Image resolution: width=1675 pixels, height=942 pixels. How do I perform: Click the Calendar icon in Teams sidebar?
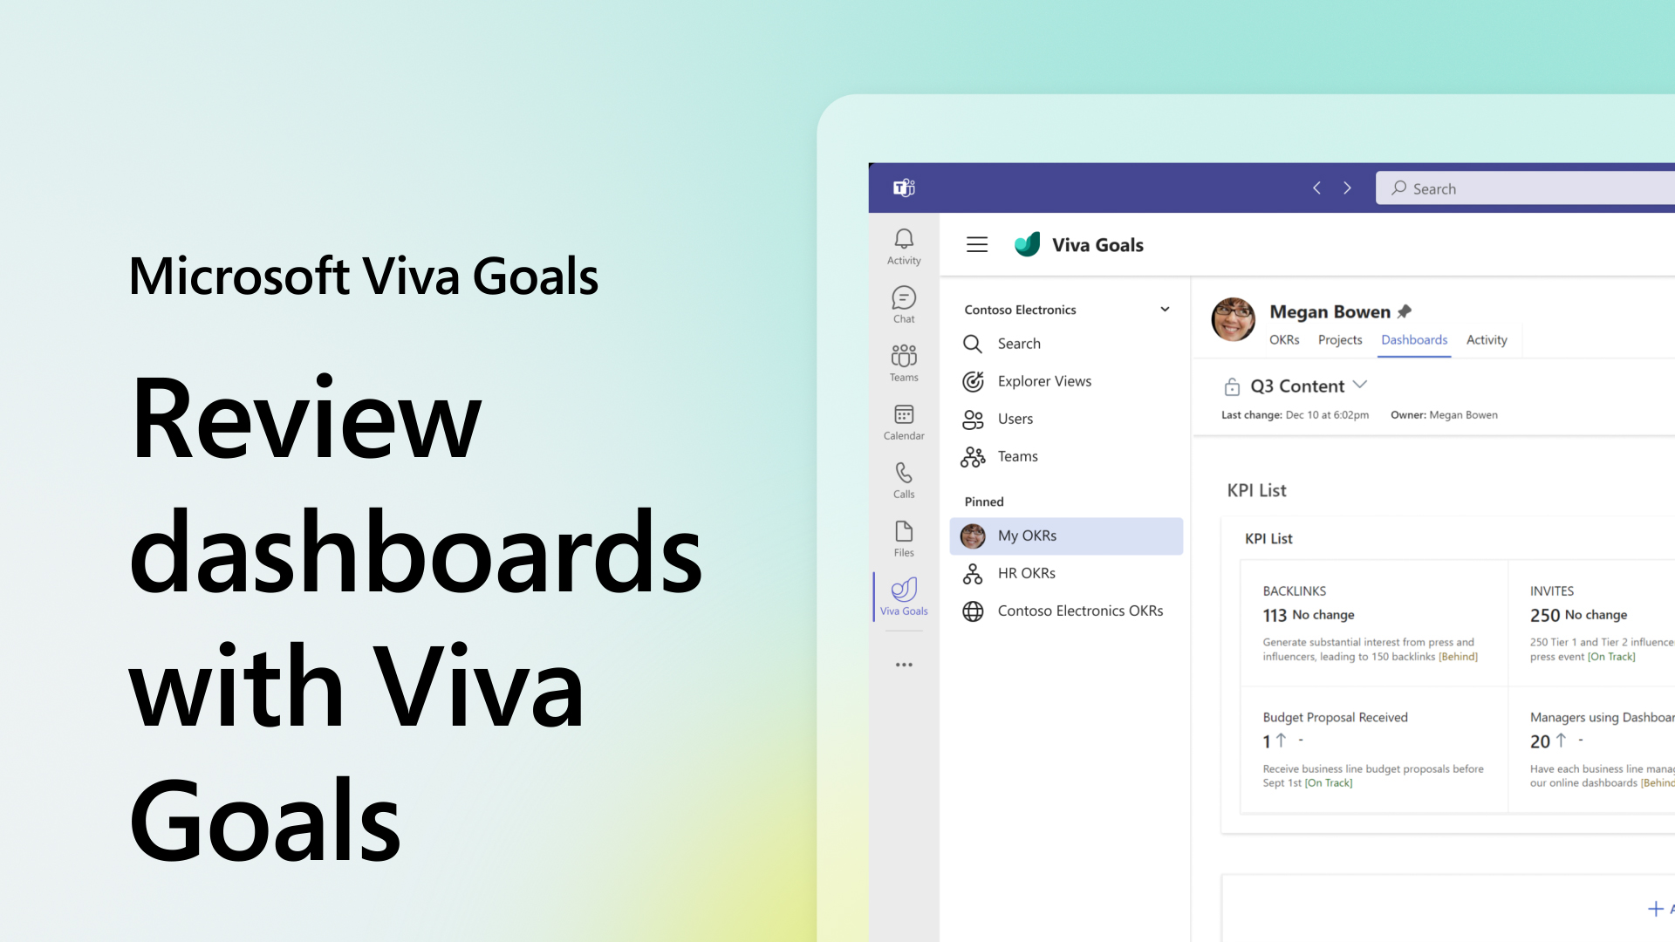click(903, 415)
